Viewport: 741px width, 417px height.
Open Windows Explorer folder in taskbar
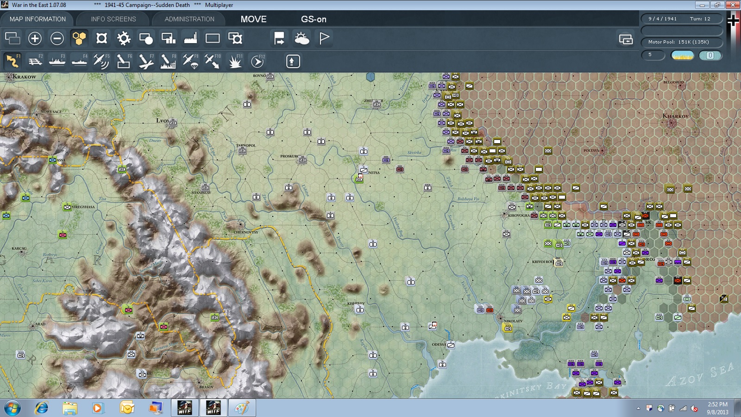tap(70, 408)
